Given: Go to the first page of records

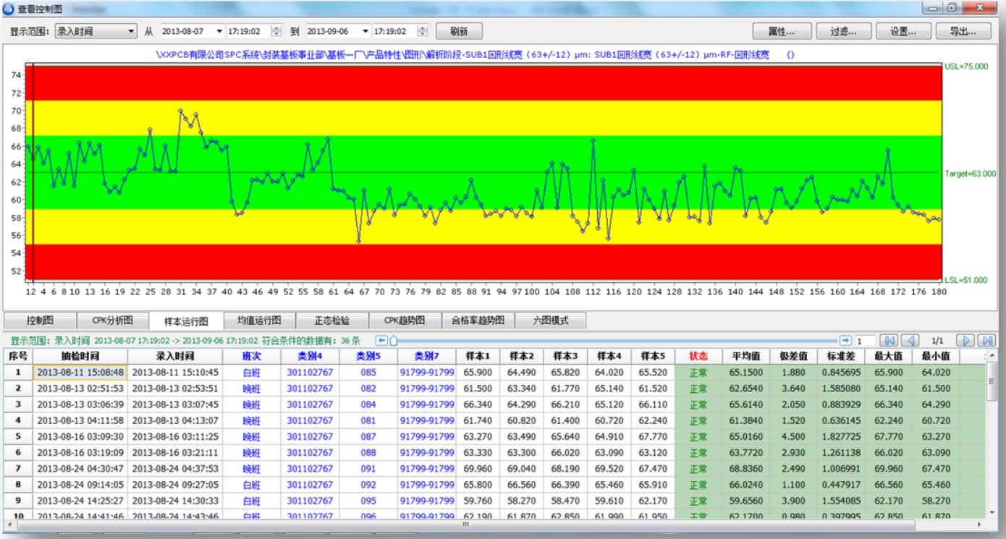Looking at the screenshot, I should point(890,340).
